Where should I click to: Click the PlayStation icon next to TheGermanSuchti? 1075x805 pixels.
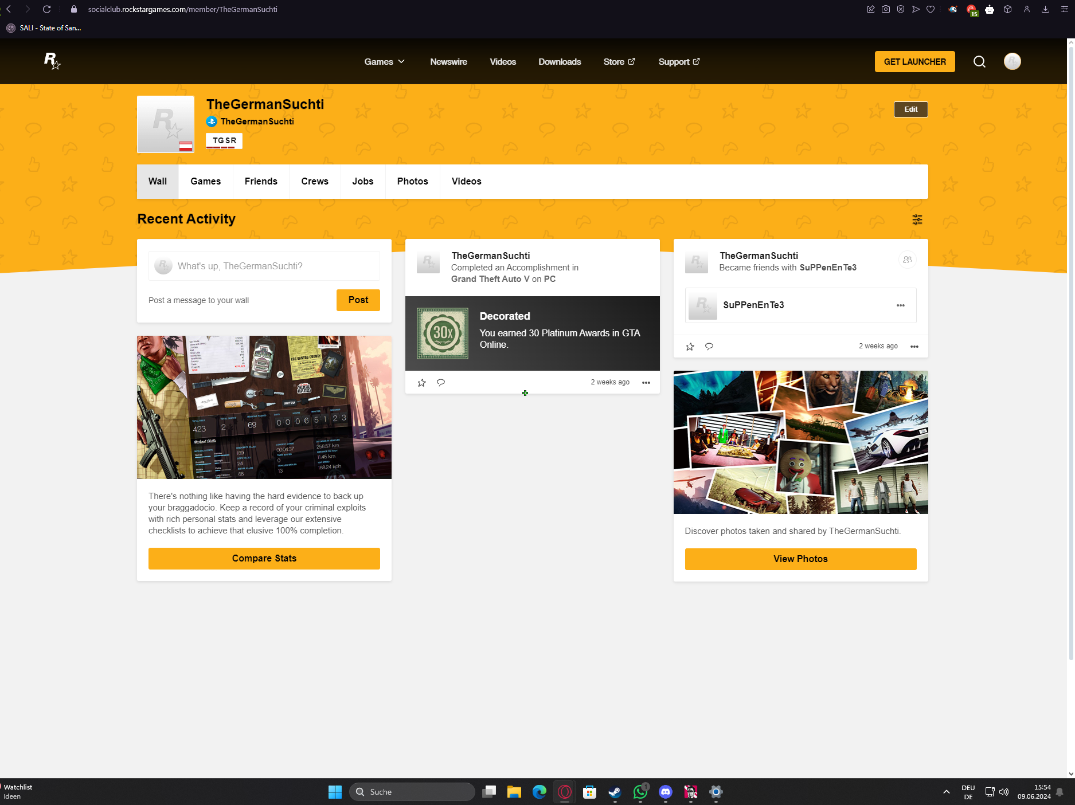(212, 121)
